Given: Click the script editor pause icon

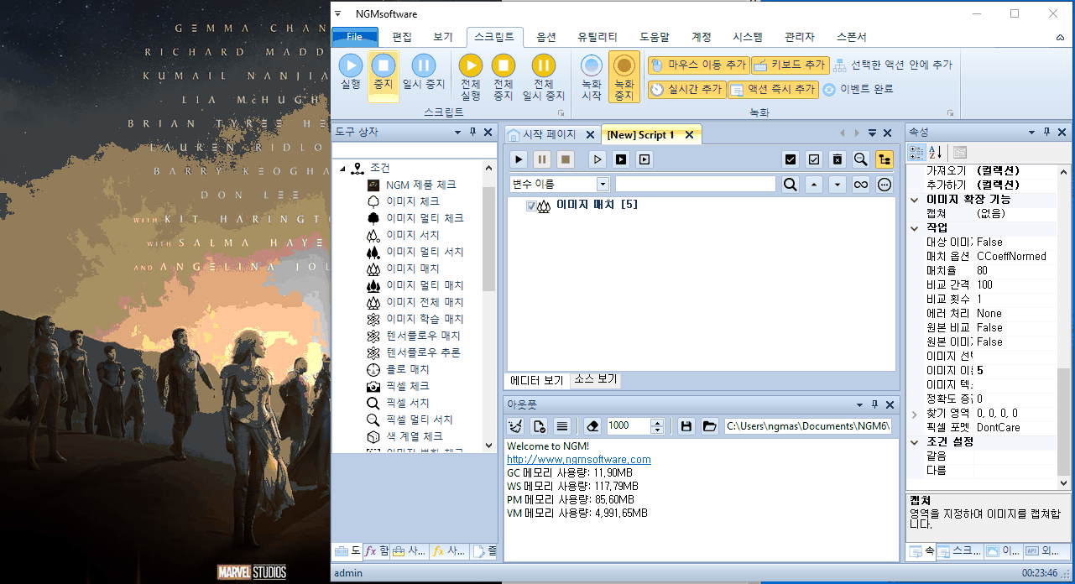Looking at the screenshot, I should (x=542, y=159).
